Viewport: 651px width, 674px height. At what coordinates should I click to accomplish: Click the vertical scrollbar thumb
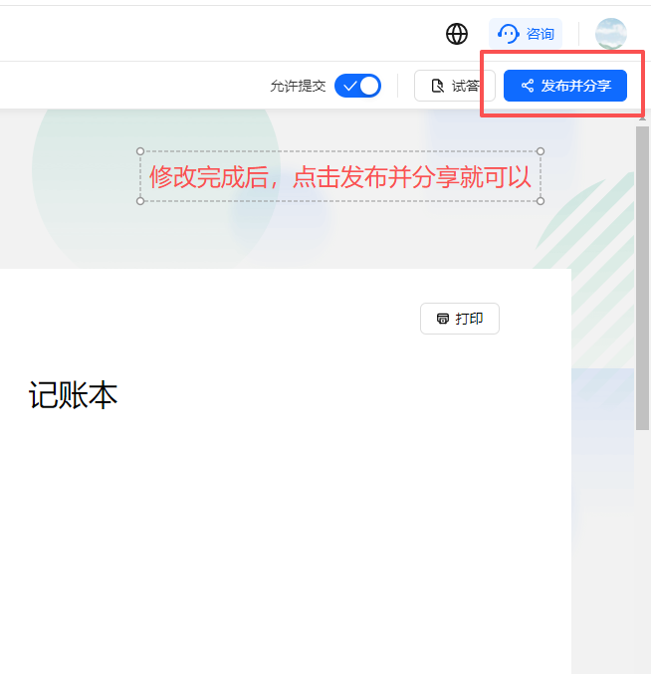(642, 279)
